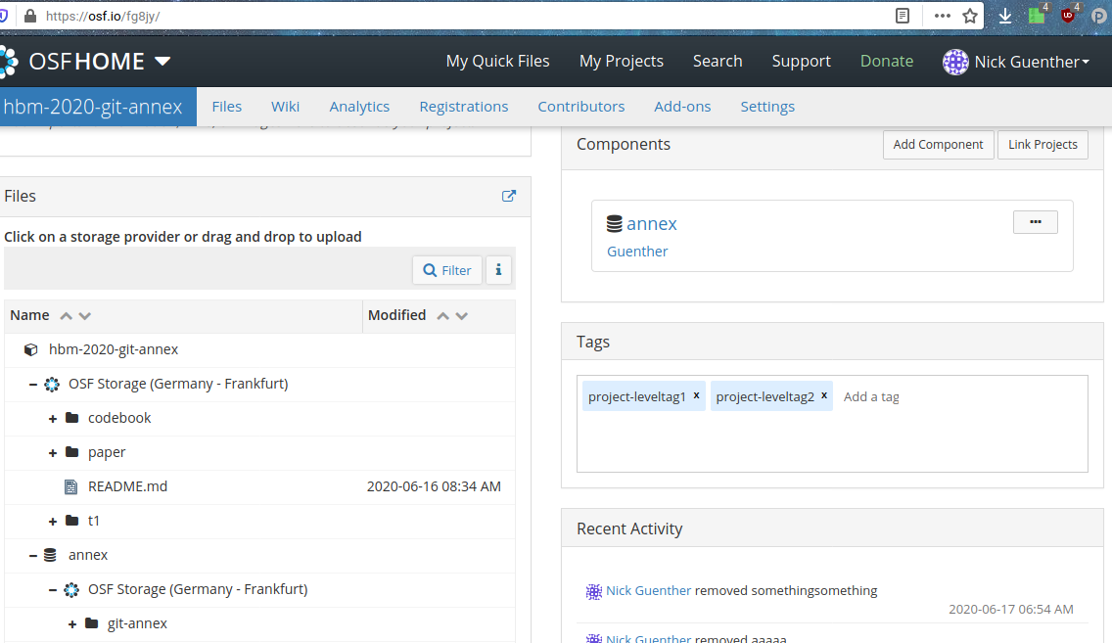
Task: Switch to the Files tab
Action: tap(227, 107)
